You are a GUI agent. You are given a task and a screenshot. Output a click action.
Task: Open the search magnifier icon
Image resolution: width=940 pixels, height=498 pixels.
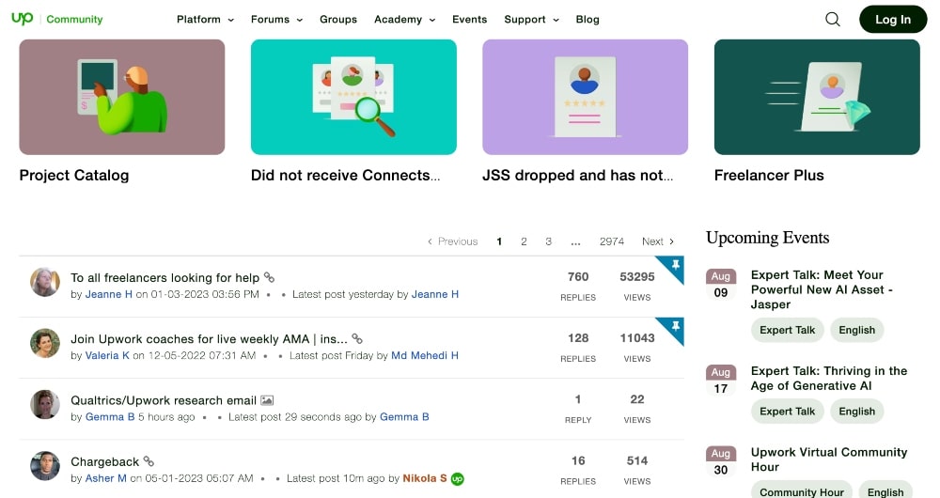(833, 19)
